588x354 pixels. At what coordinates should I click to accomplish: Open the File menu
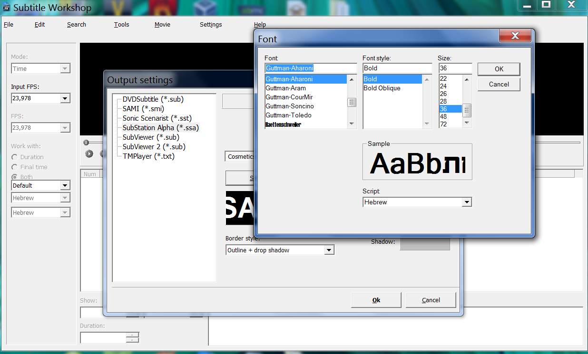click(9, 25)
